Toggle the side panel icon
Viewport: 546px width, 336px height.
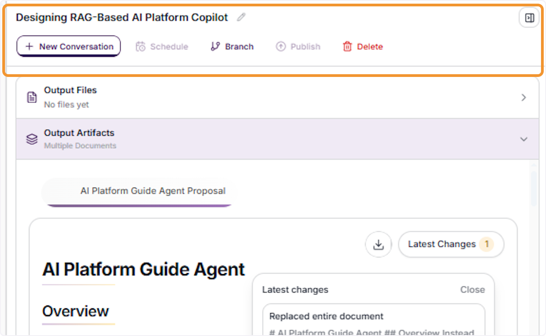(x=529, y=18)
